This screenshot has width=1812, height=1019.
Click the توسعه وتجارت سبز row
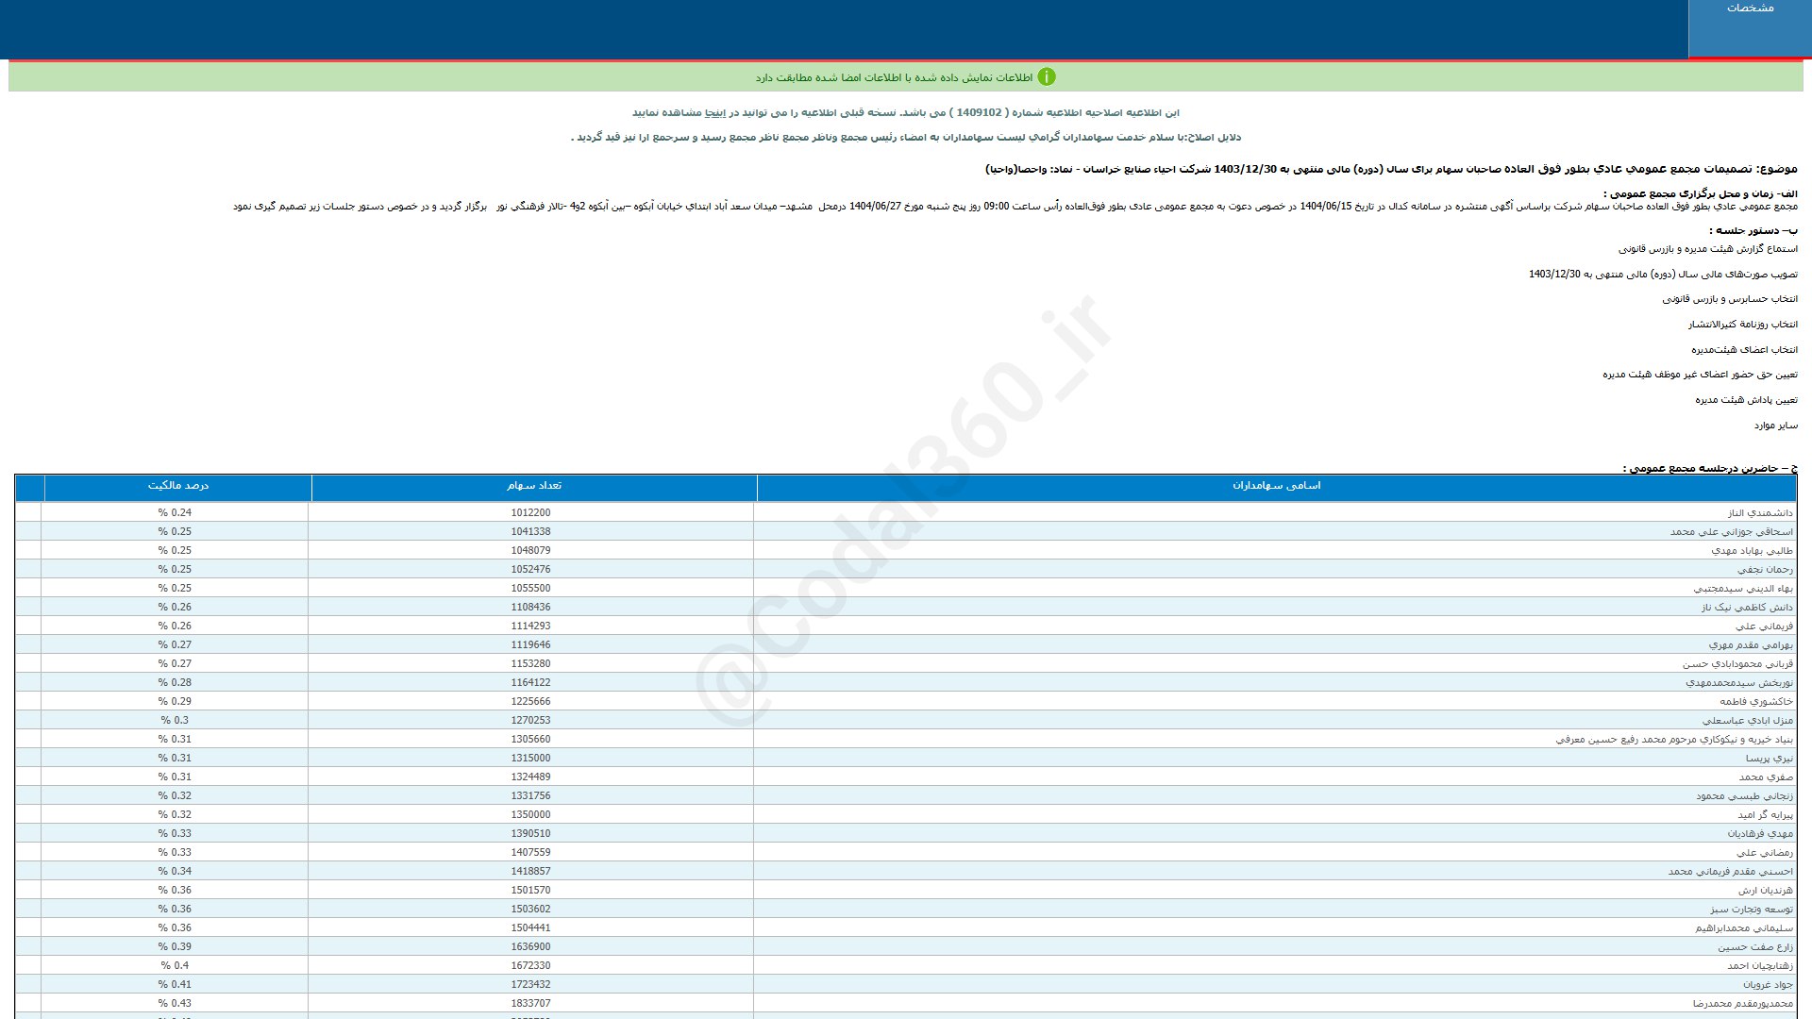pyautogui.click(x=1751, y=910)
